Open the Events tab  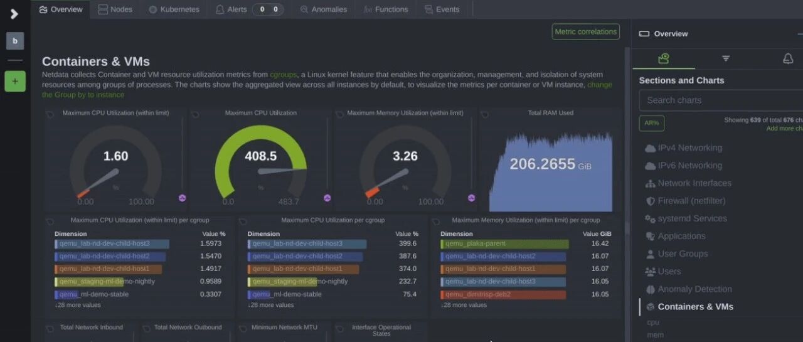(442, 9)
